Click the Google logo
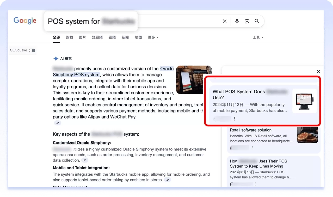Viewport: 333px width, 197px height. (25, 21)
